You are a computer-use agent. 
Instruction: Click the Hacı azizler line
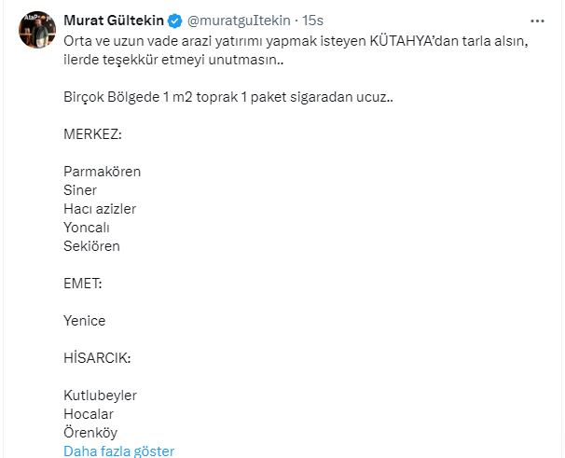(x=99, y=209)
